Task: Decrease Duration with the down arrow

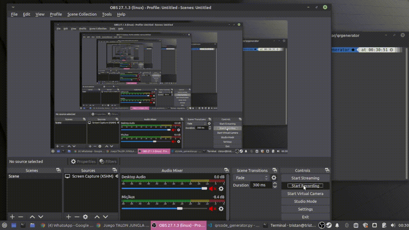Action: click(x=275, y=187)
